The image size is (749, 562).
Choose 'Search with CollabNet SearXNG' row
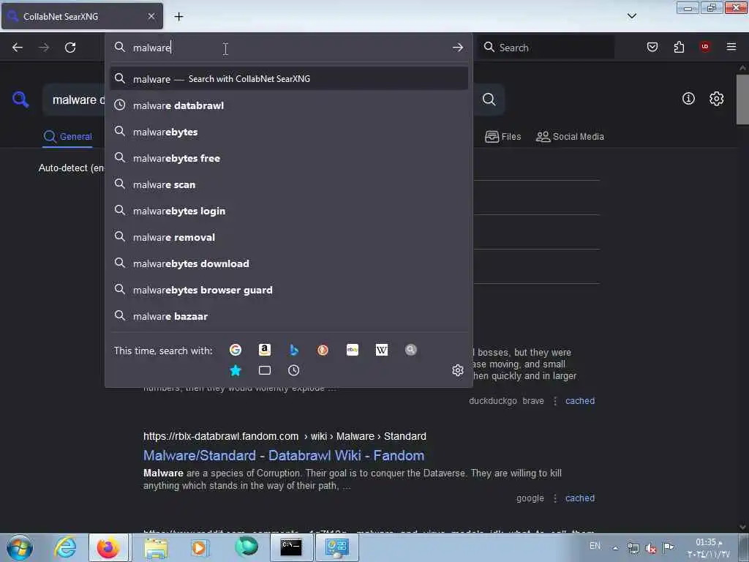[x=289, y=78]
